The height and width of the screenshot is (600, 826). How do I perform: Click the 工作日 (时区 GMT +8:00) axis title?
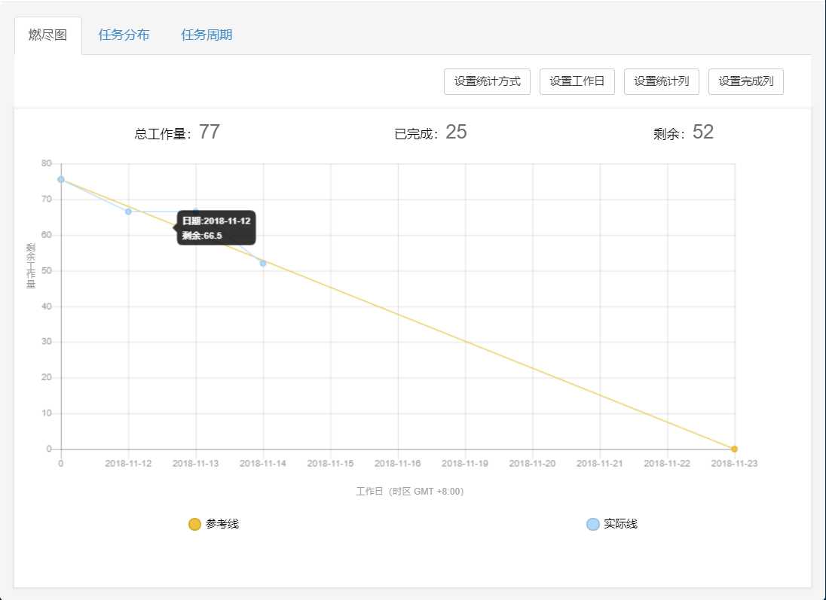coord(410,492)
